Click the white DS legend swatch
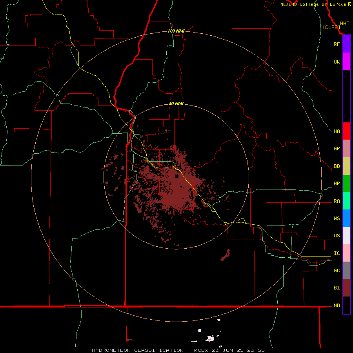Viewport: 353px width, 353px height. click(x=346, y=235)
